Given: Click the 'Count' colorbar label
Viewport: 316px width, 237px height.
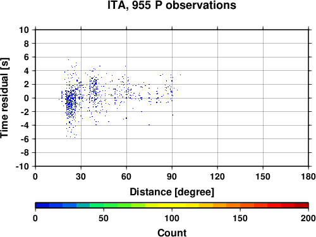Looking at the screenshot, I should [x=172, y=233].
